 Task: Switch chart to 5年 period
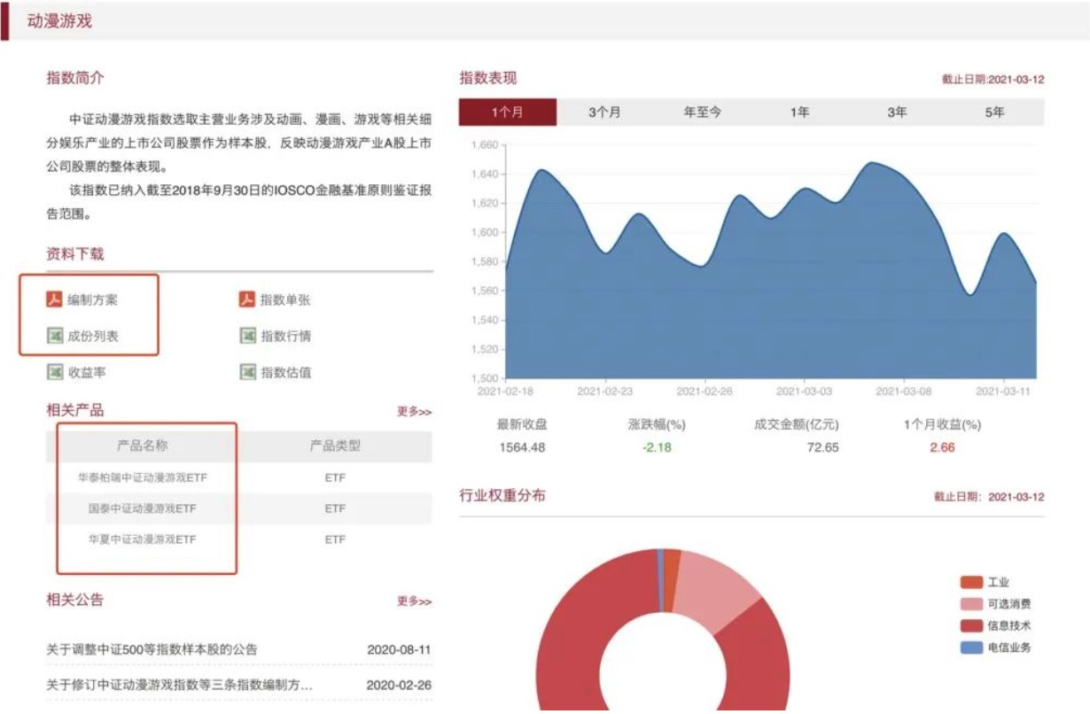tap(995, 113)
